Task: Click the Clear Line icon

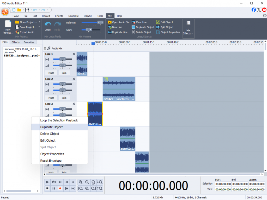Action: click(x=133, y=22)
